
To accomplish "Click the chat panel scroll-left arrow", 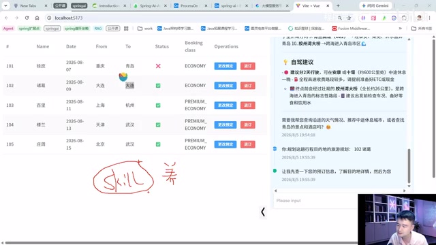I will coord(275,191).
